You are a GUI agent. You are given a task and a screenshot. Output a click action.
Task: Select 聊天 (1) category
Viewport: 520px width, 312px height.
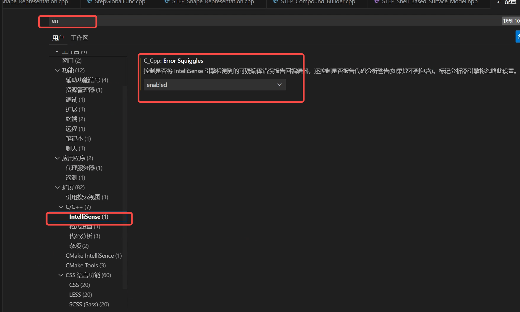[75, 148]
